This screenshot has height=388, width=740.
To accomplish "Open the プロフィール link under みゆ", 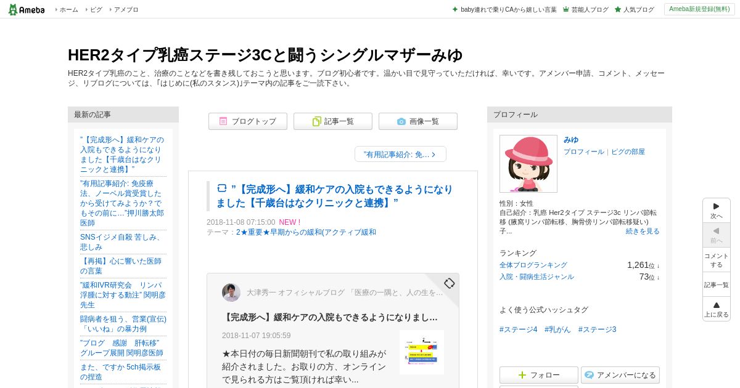I will (x=584, y=152).
